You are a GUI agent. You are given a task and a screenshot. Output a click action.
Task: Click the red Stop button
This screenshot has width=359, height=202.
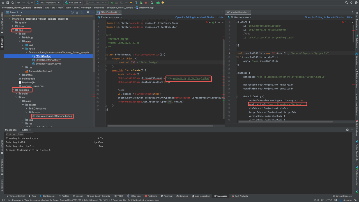146,3
